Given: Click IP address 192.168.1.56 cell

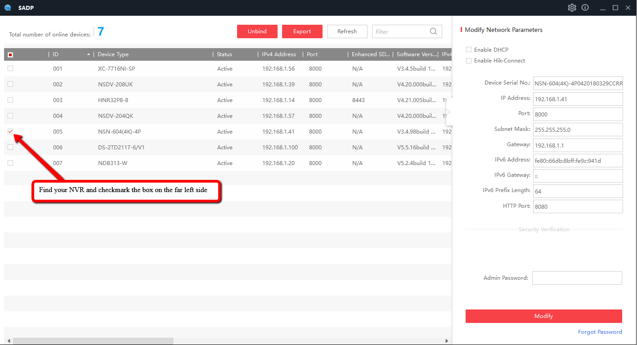Looking at the screenshot, I should [x=278, y=69].
